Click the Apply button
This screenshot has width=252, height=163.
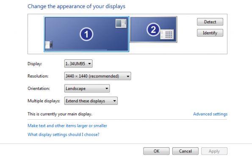[x=214, y=151]
